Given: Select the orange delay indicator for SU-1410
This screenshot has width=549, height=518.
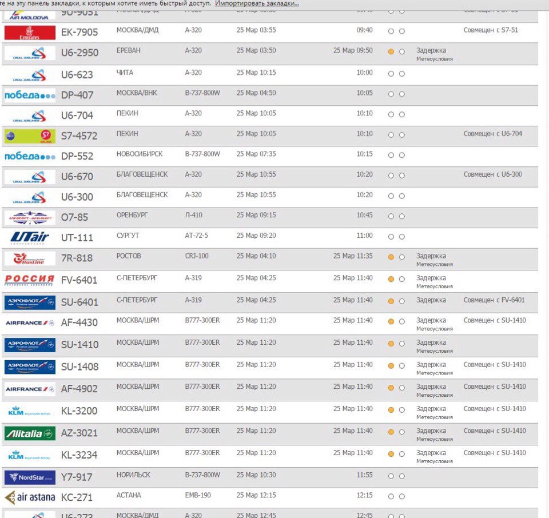Looking at the screenshot, I should pyautogui.click(x=391, y=344).
